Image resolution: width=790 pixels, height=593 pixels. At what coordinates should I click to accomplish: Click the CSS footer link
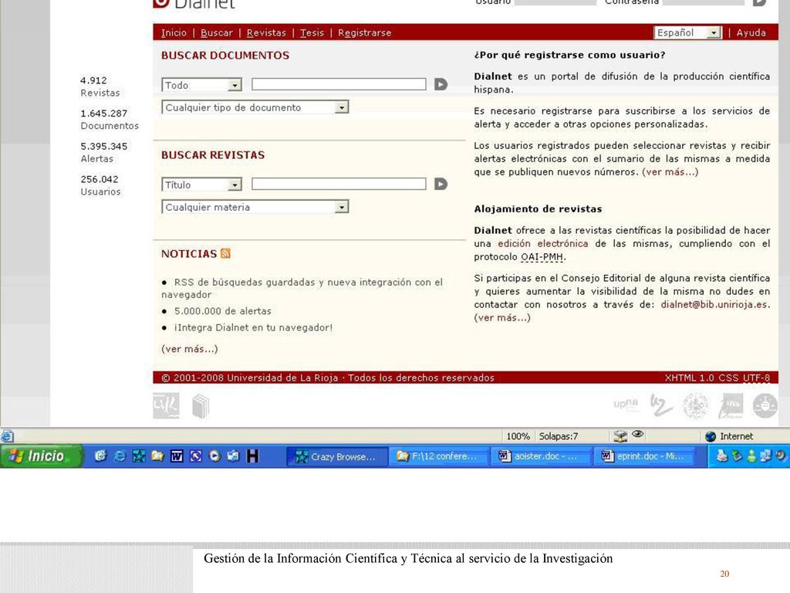point(728,378)
